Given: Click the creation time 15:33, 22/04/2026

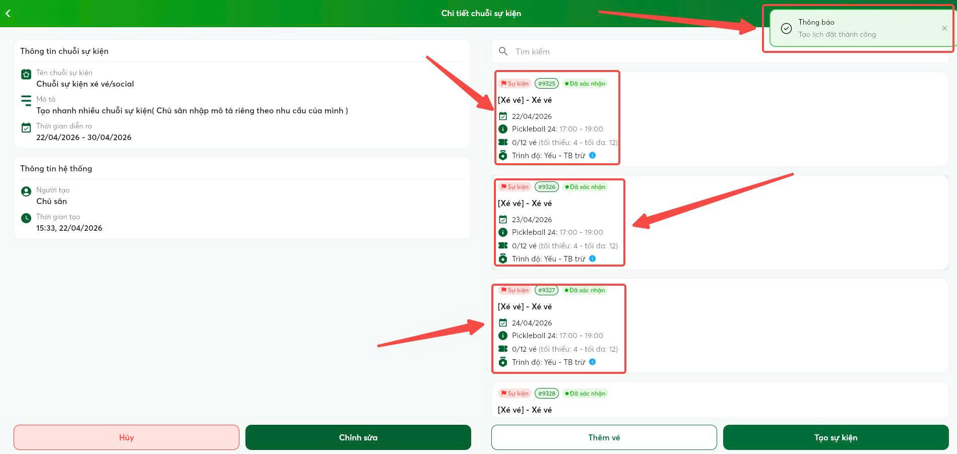Looking at the screenshot, I should (69, 228).
